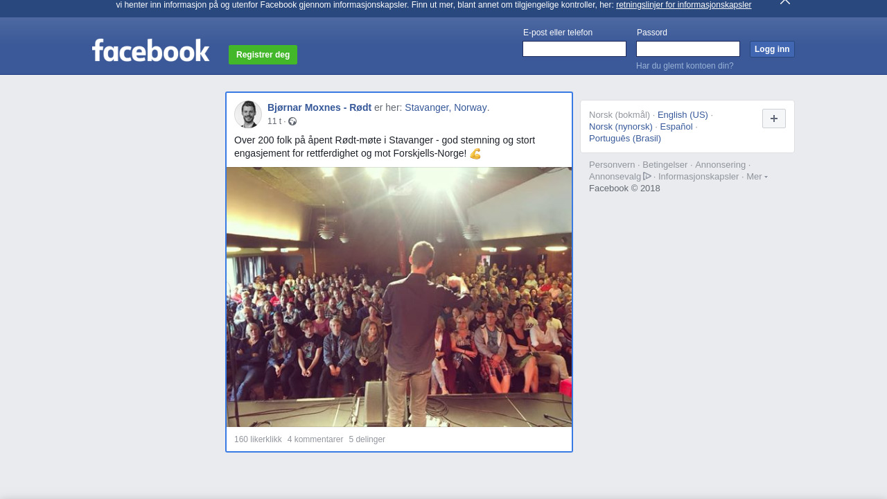The width and height of the screenshot is (887, 499).
Task: Switch language to English (US)
Action: click(x=683, y=115)
